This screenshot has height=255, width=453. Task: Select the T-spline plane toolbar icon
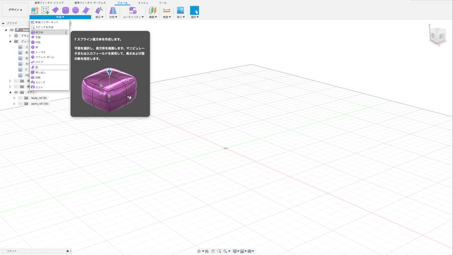tap(55, 10)
